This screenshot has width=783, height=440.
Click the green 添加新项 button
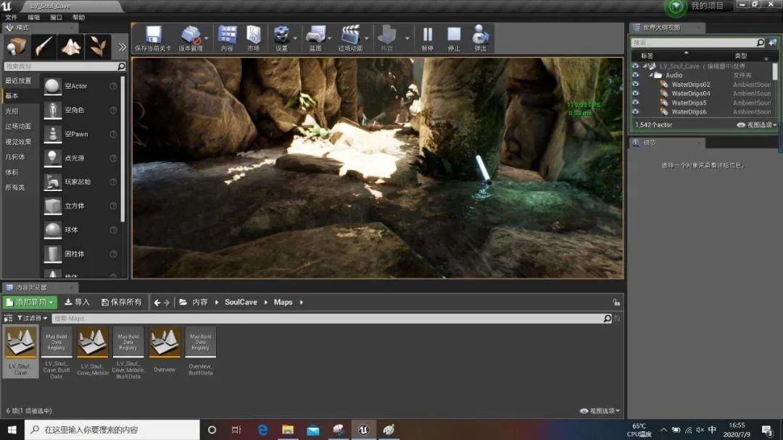[x=30, y=302]
